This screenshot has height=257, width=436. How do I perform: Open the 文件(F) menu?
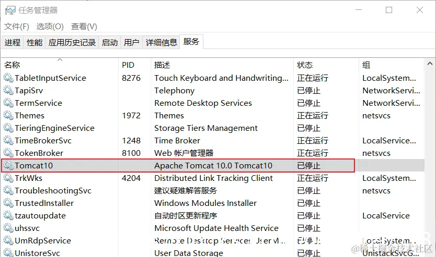(x=17, y=27)
